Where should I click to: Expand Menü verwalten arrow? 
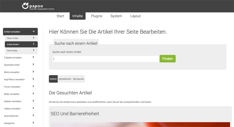[33, 72]
